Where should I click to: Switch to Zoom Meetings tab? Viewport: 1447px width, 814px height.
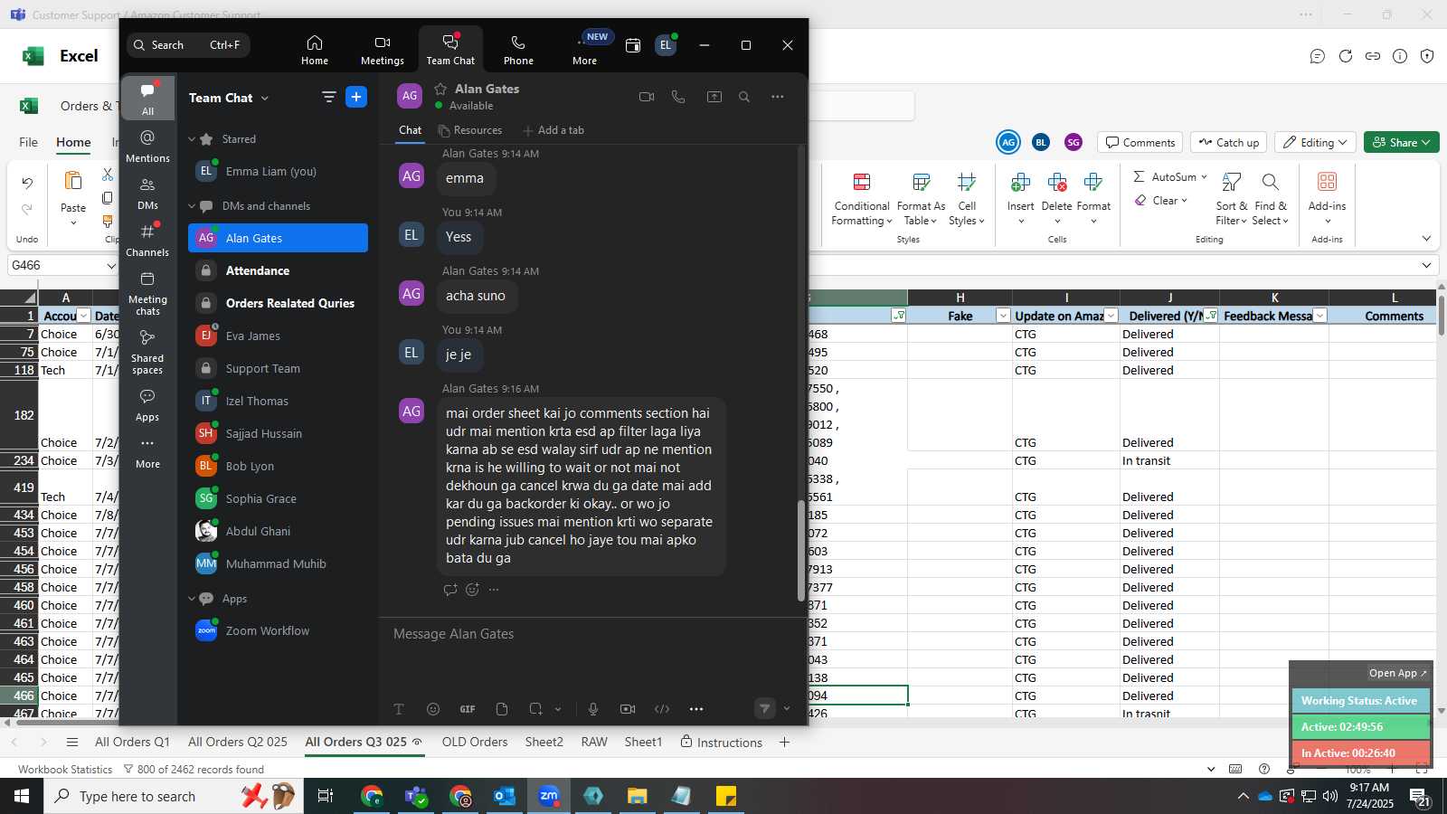click(x=383, y=50)
